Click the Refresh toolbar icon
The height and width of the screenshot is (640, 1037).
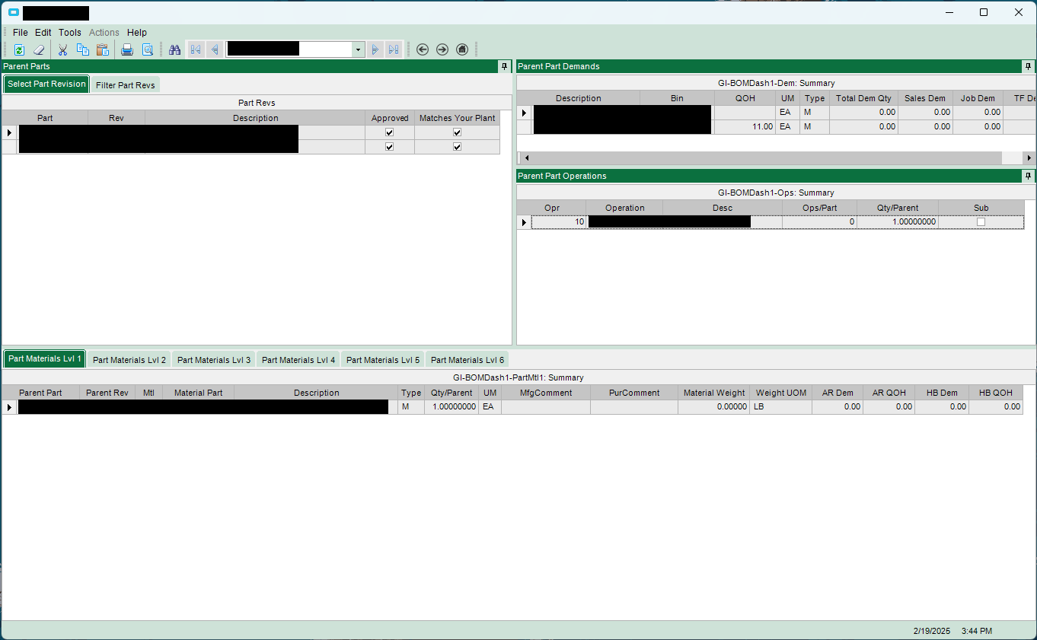[19, 49]
